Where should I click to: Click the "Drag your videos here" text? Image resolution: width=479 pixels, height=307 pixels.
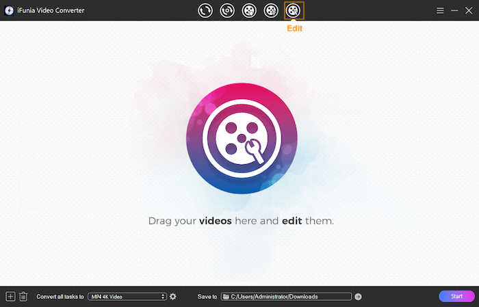(241, 222)
